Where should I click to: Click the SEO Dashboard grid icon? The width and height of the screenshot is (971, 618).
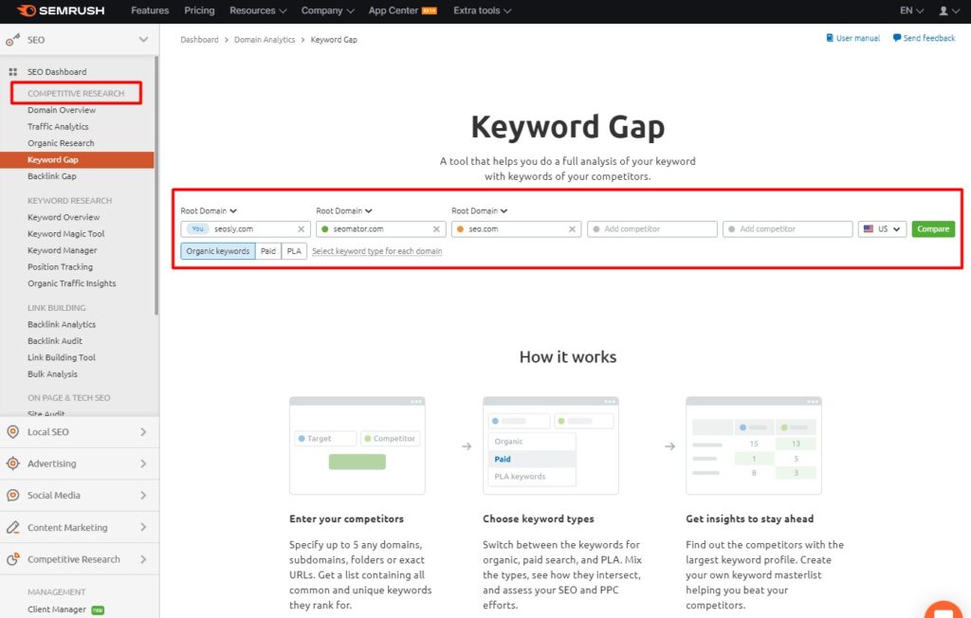coord(13,72)
